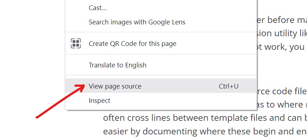The width and height of the screenshot is (307, 138).
Task: Click the partial text "rce code file"
Action: coord(282,91)
